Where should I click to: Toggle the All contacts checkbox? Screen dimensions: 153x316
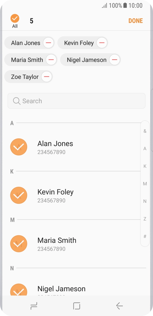(x=15, y=19)
